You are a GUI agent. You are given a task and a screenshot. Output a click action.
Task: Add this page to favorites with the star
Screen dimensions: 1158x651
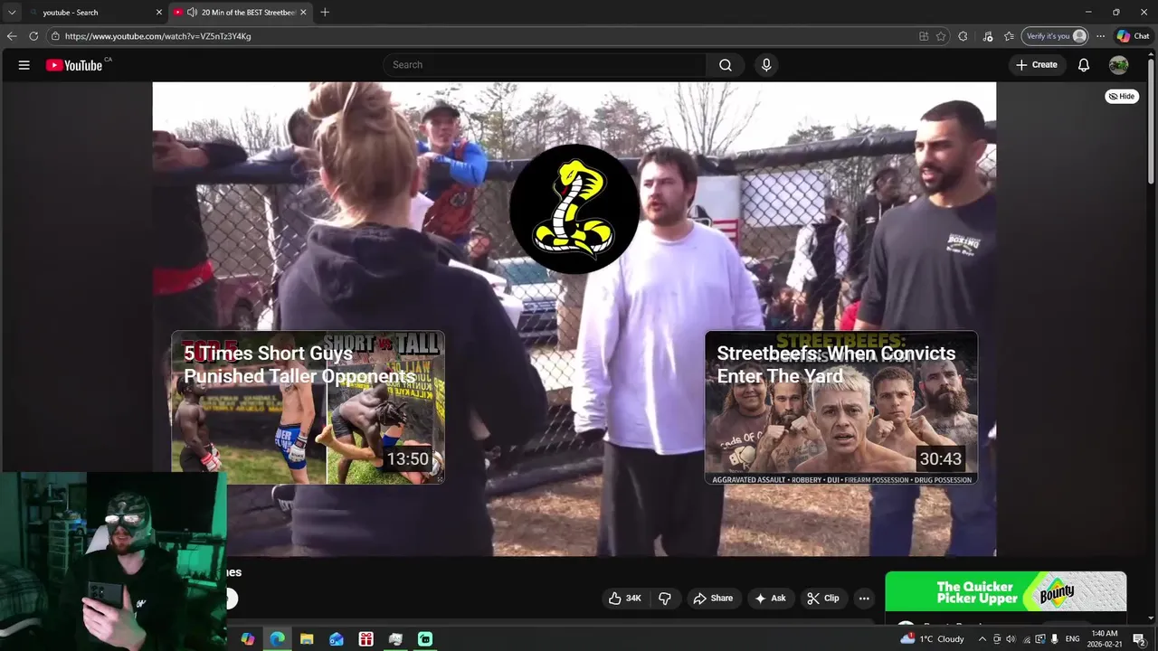coord(941,36)
